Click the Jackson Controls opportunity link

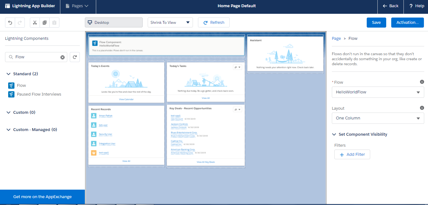point(179,124)
